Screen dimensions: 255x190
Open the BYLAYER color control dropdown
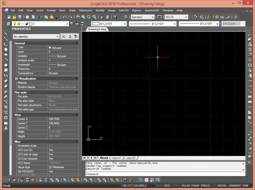109,24
